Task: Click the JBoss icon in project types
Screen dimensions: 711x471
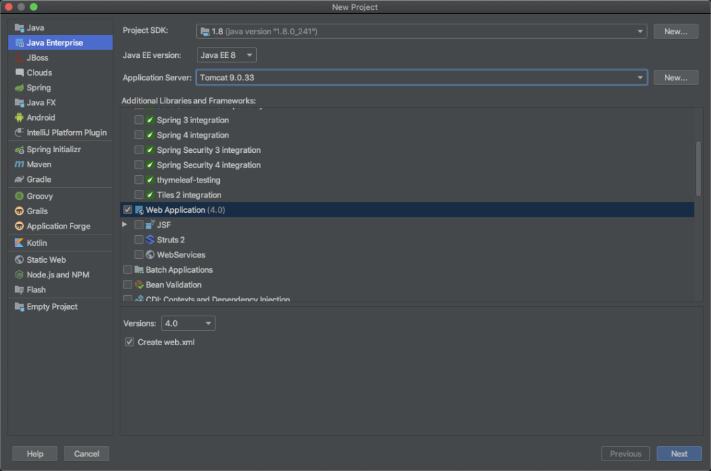Action: pyautogui.click(x=19, y=57)
